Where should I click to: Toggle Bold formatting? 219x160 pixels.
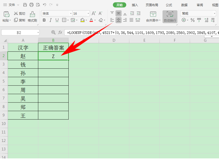(x=44, y=20)
